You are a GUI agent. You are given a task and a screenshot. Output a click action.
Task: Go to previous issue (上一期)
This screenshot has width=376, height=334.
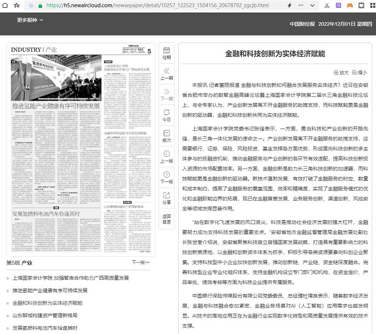tap(167, 74)
